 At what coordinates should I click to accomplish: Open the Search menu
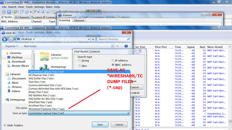tap(12, 7)
